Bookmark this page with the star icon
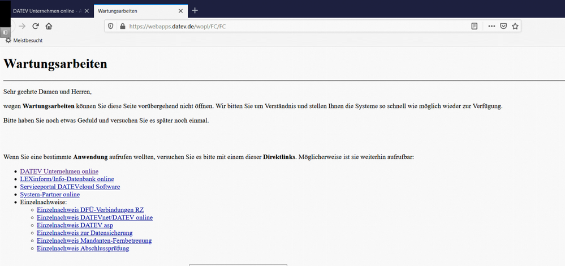Screen dimensions: 565x266 click(x=515, y=26)
